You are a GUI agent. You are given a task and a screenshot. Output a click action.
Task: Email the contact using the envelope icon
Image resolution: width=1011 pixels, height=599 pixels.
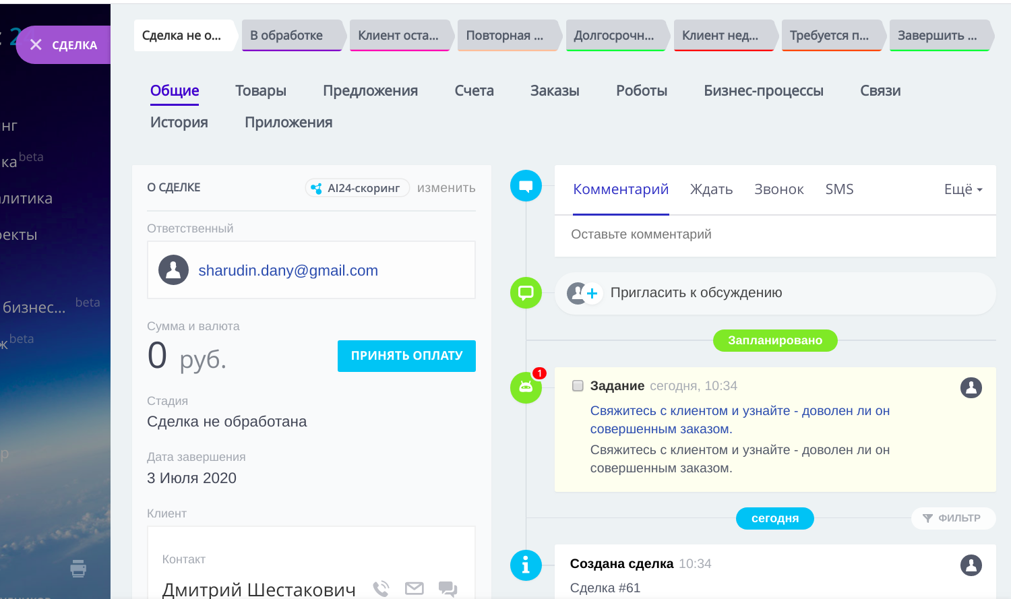coord(415,589)
